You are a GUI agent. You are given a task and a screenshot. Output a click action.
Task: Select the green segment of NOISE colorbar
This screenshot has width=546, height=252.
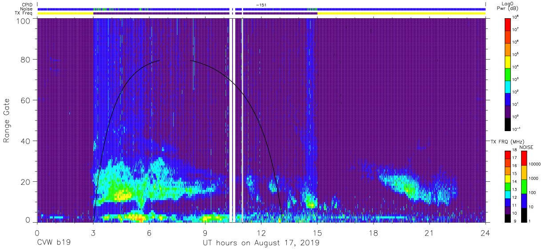click(x=524, y=186)
